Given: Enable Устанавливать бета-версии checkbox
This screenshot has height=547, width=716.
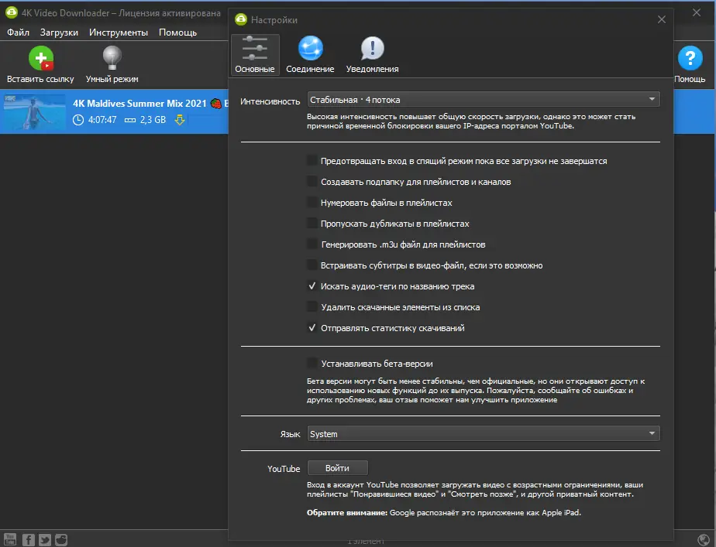Looking at the screenshot, I should (x=312, y=364).
